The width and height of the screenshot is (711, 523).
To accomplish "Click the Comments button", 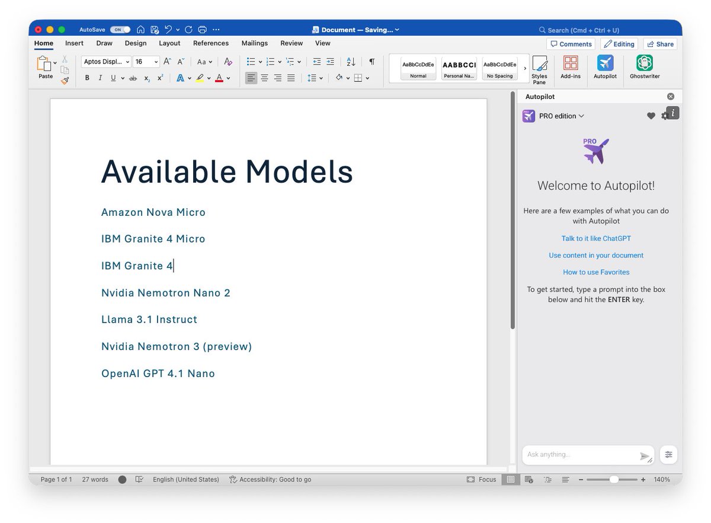I will [571, 44].
